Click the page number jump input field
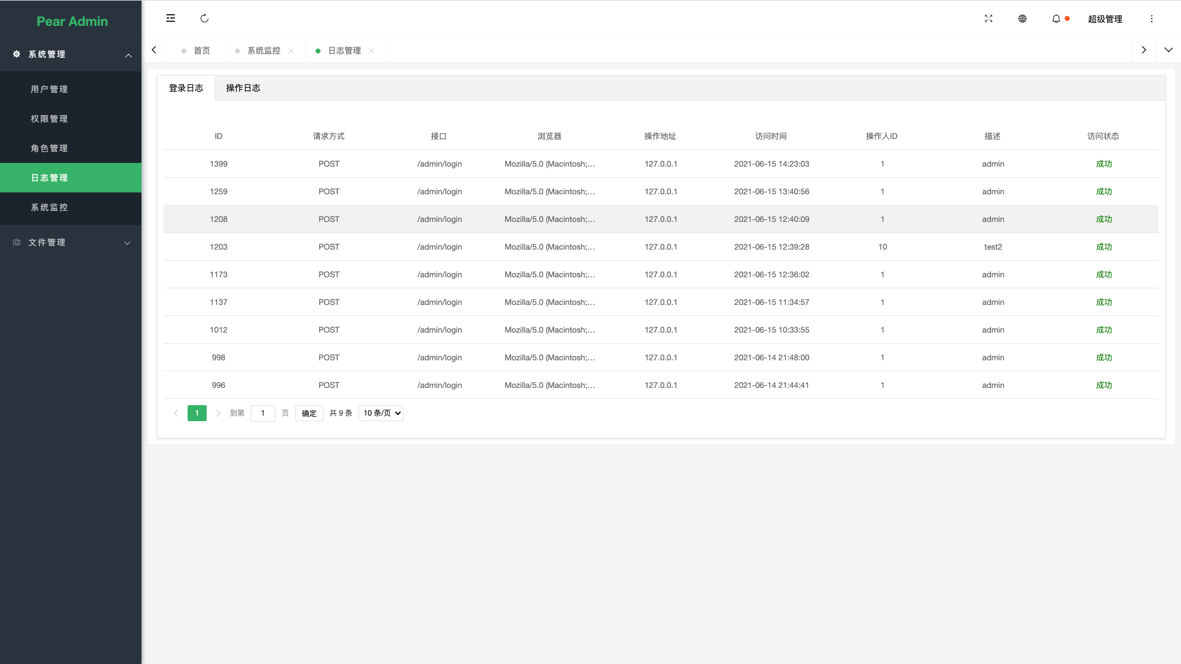The width and height of the screenshot is (1181, 664). 263,413
